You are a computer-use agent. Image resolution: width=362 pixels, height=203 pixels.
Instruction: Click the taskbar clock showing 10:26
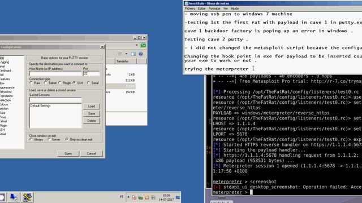click(x=166, y=197)
